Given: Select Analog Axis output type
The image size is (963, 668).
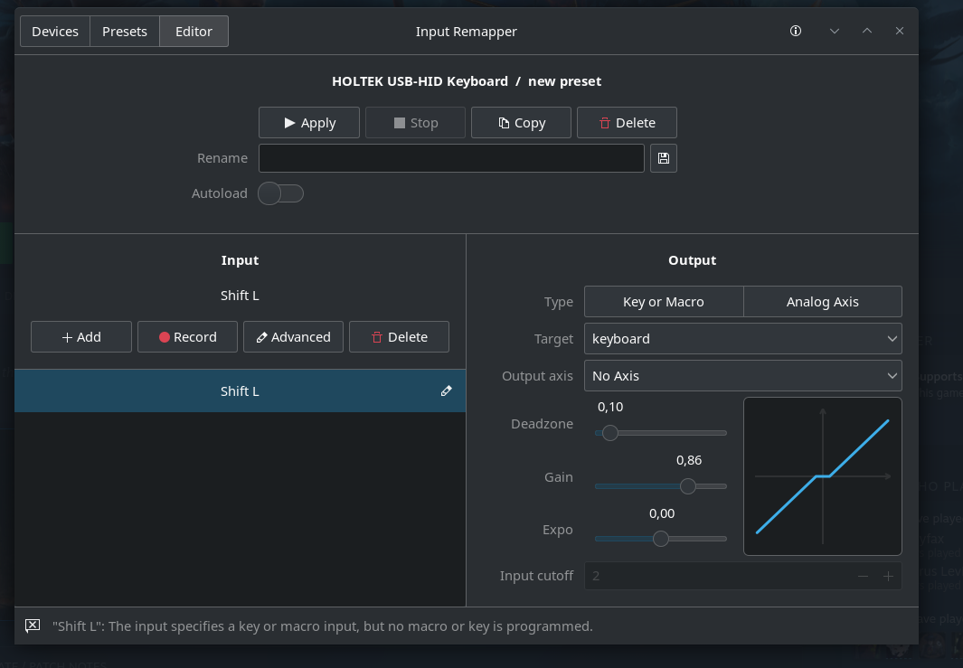Looking at the screenshot, I should (822, 302).
